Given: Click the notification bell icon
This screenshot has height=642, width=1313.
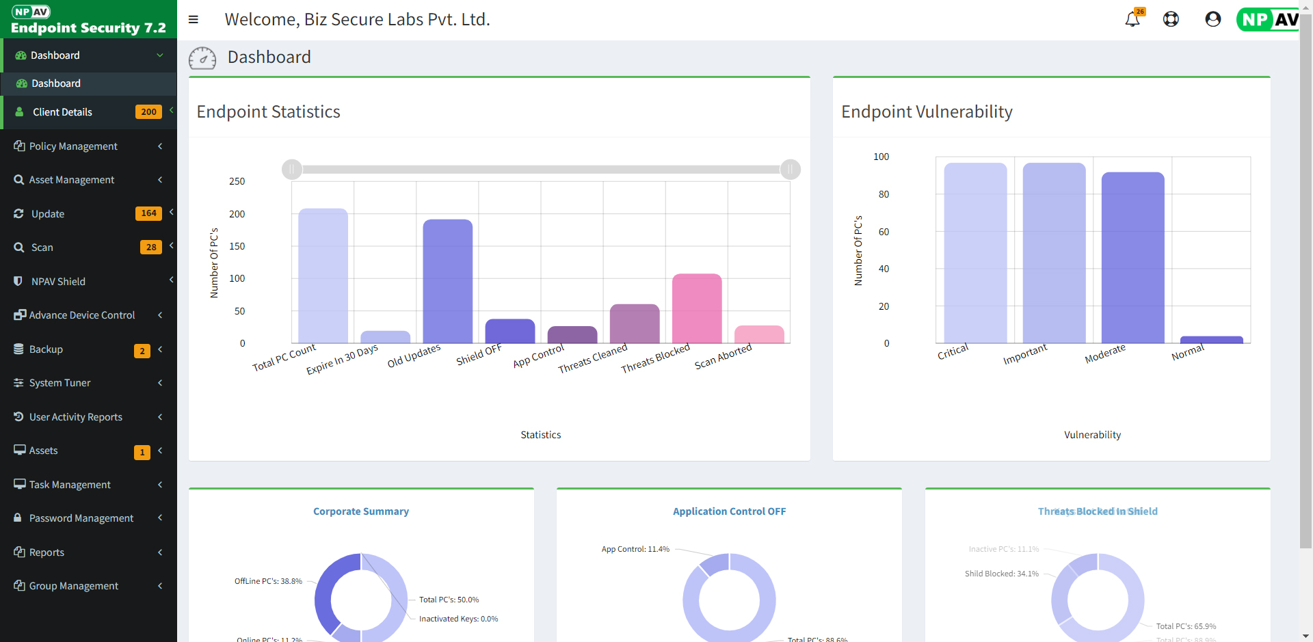Looking at the screenshot, I should pos(1132,19).
